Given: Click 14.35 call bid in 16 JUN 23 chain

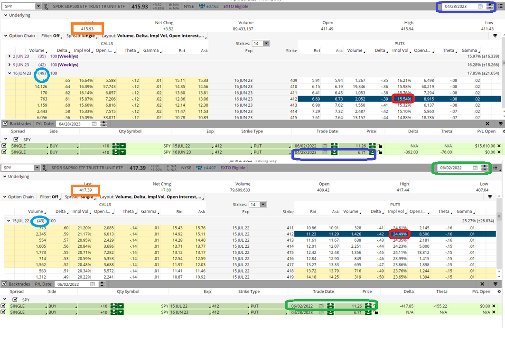Looking at the screenshot, I should (180, 87).
